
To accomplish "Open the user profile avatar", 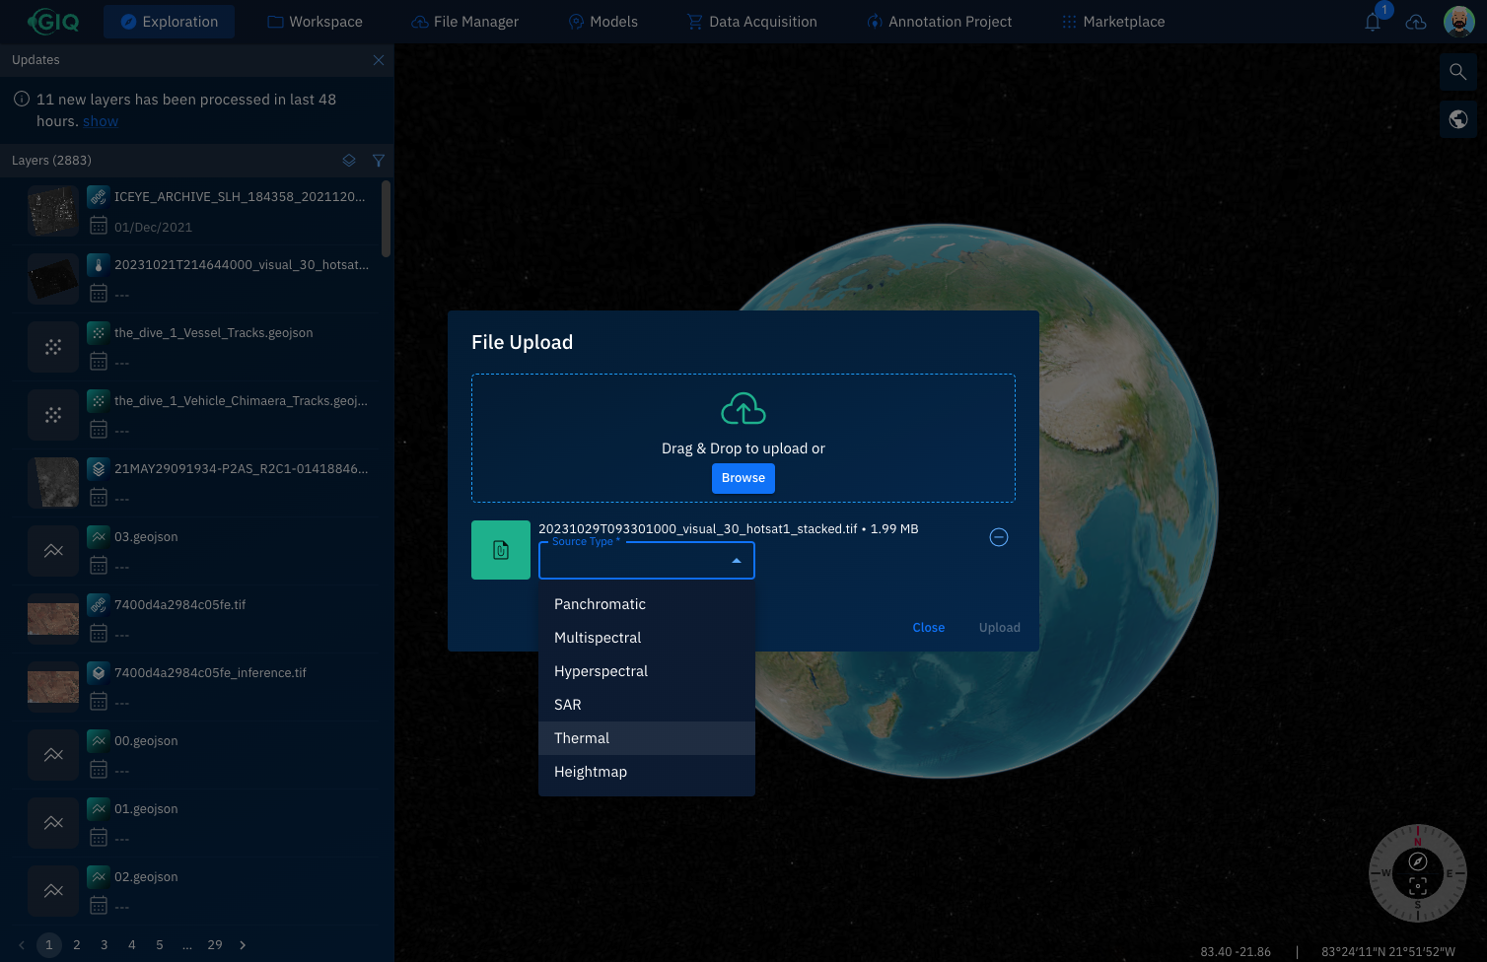I will (1458, 21).
